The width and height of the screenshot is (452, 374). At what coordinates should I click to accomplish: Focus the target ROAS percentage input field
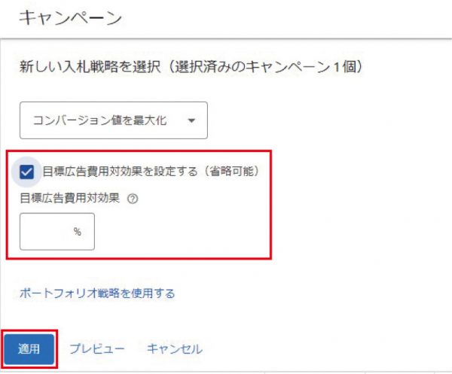pos(57,232)
